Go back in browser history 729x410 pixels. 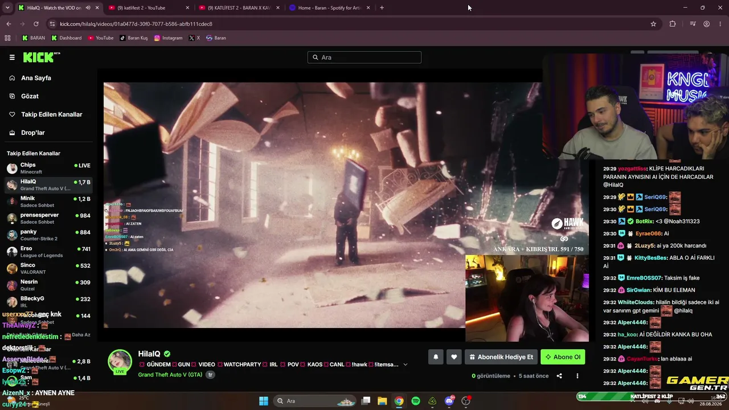(9, 24)
